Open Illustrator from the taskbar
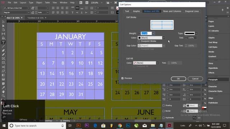230x129 pixels. coord(79,125)
